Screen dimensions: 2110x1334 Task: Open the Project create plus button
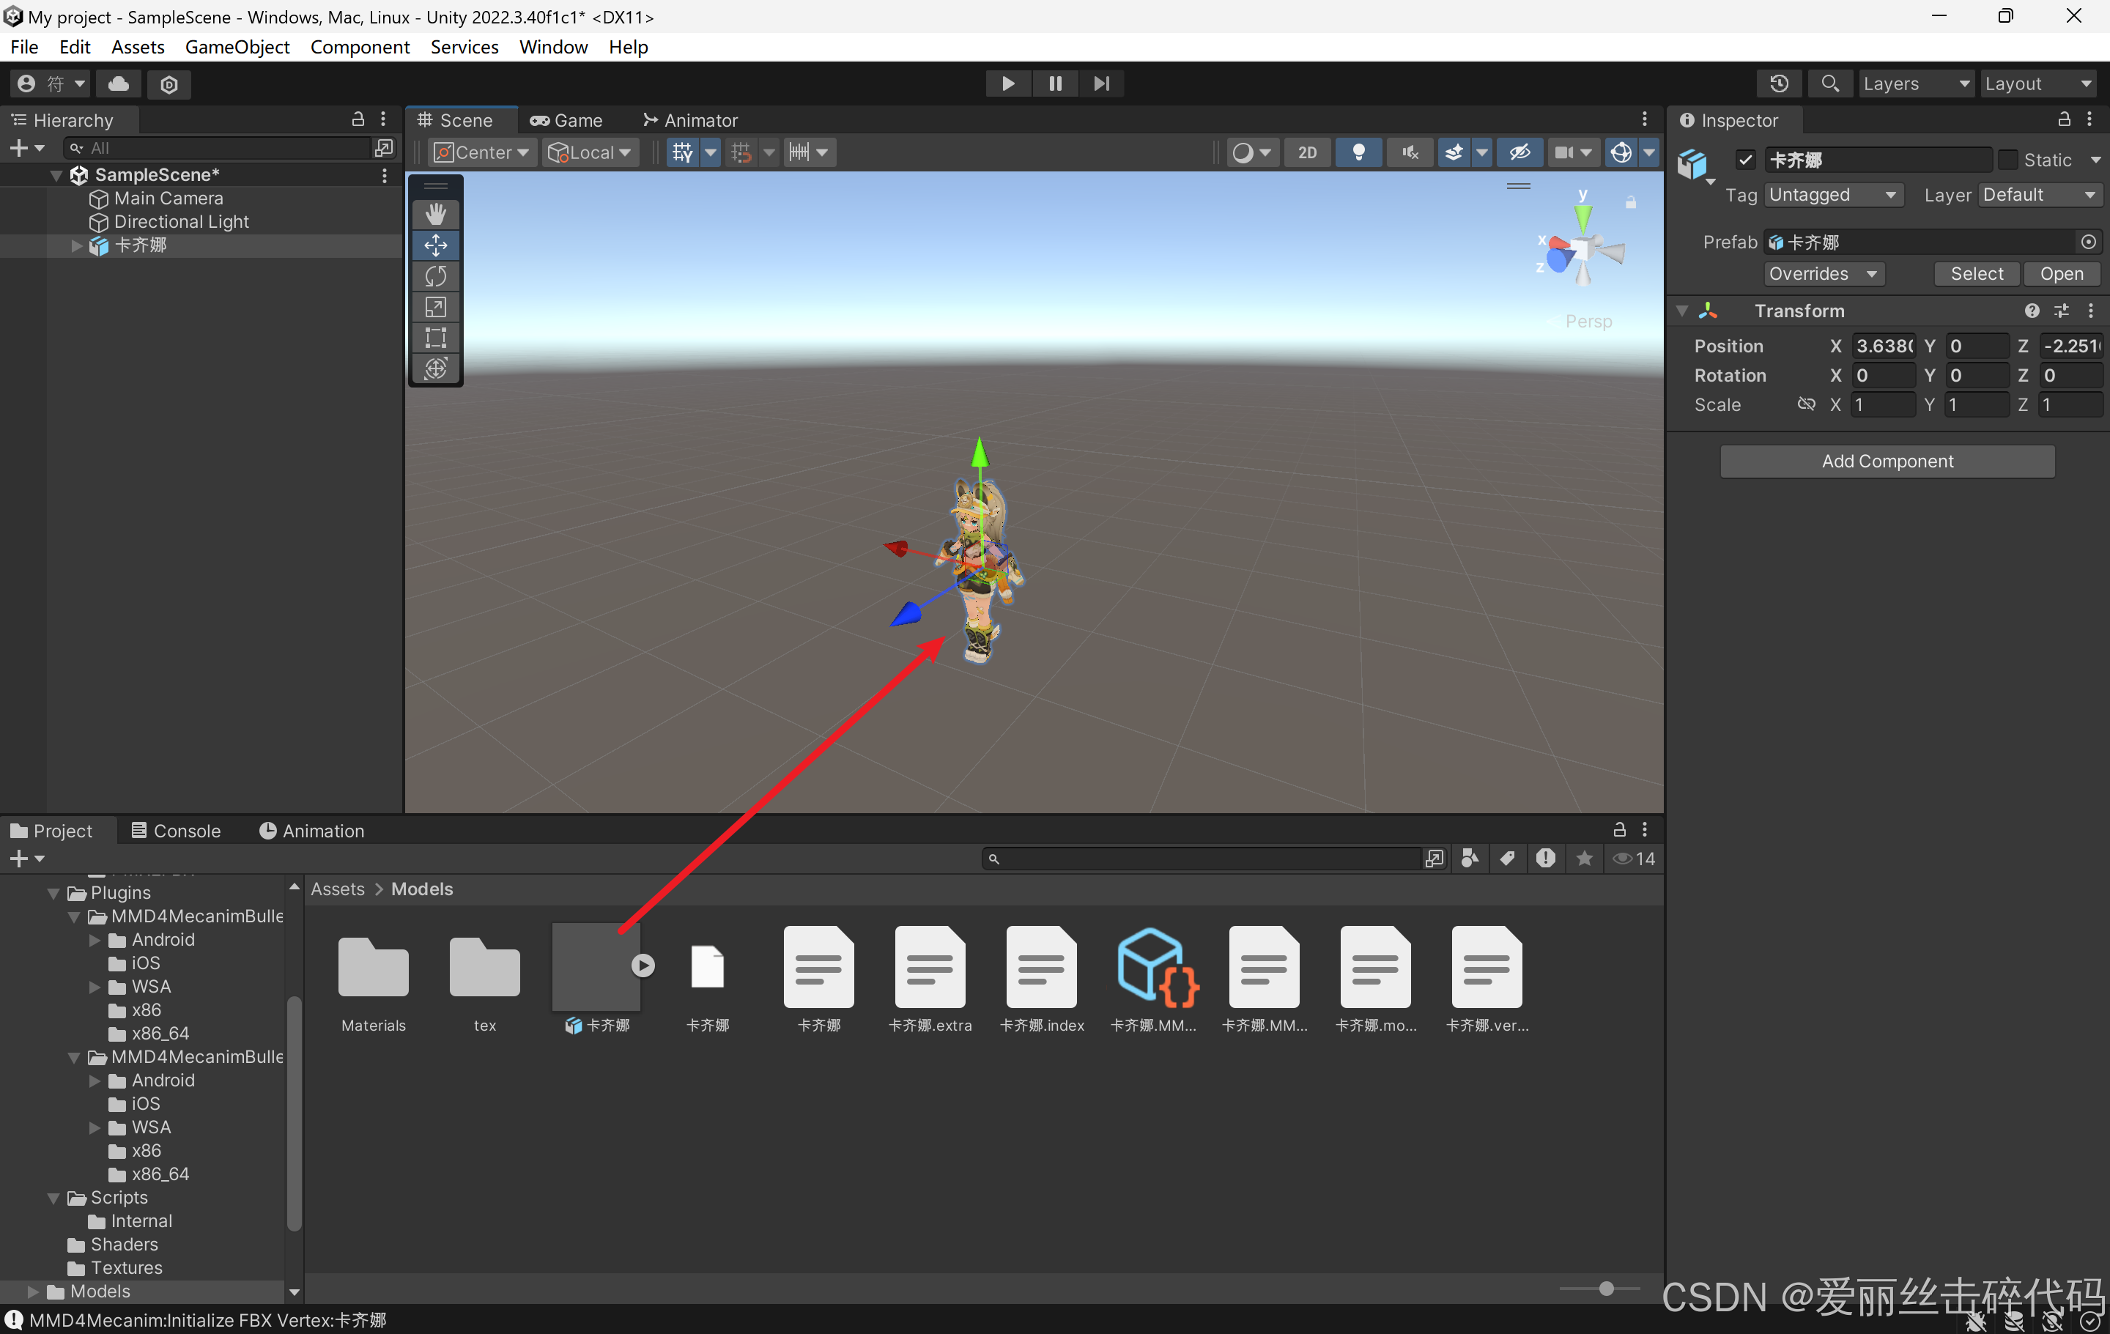[x=26, y=859]
